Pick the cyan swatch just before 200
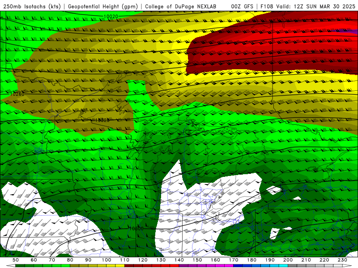Viewport: 358px width, 268px height. click(283, 266)
